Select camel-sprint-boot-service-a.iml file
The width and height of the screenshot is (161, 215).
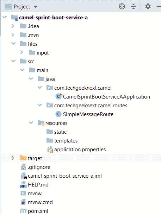[x=65, y=176]
